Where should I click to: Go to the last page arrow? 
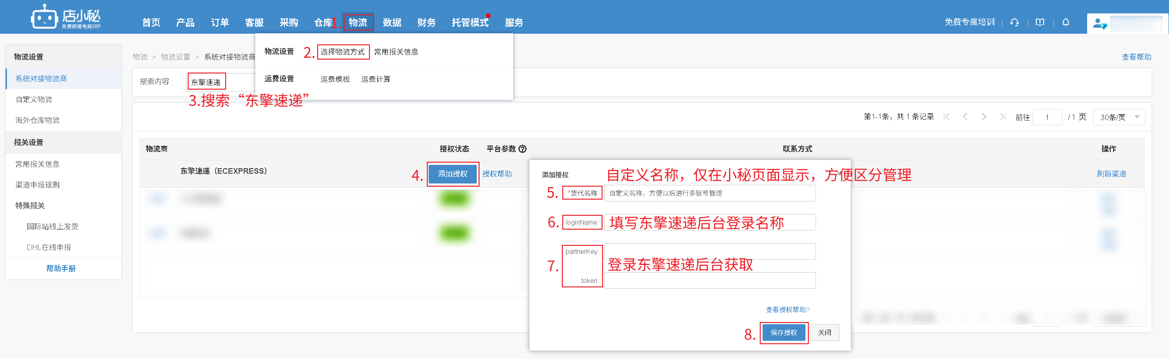1003,117
